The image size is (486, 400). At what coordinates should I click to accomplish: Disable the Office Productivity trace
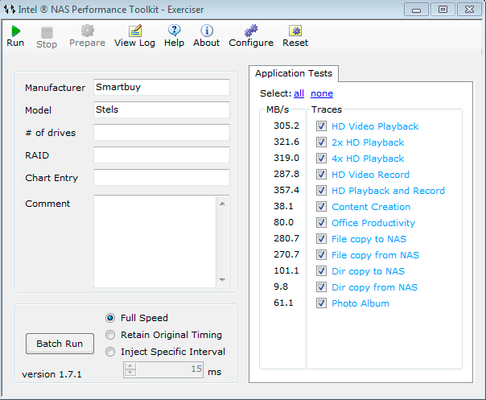[x=321, y=223]
